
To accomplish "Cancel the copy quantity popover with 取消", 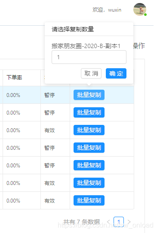I will point(91,73).
